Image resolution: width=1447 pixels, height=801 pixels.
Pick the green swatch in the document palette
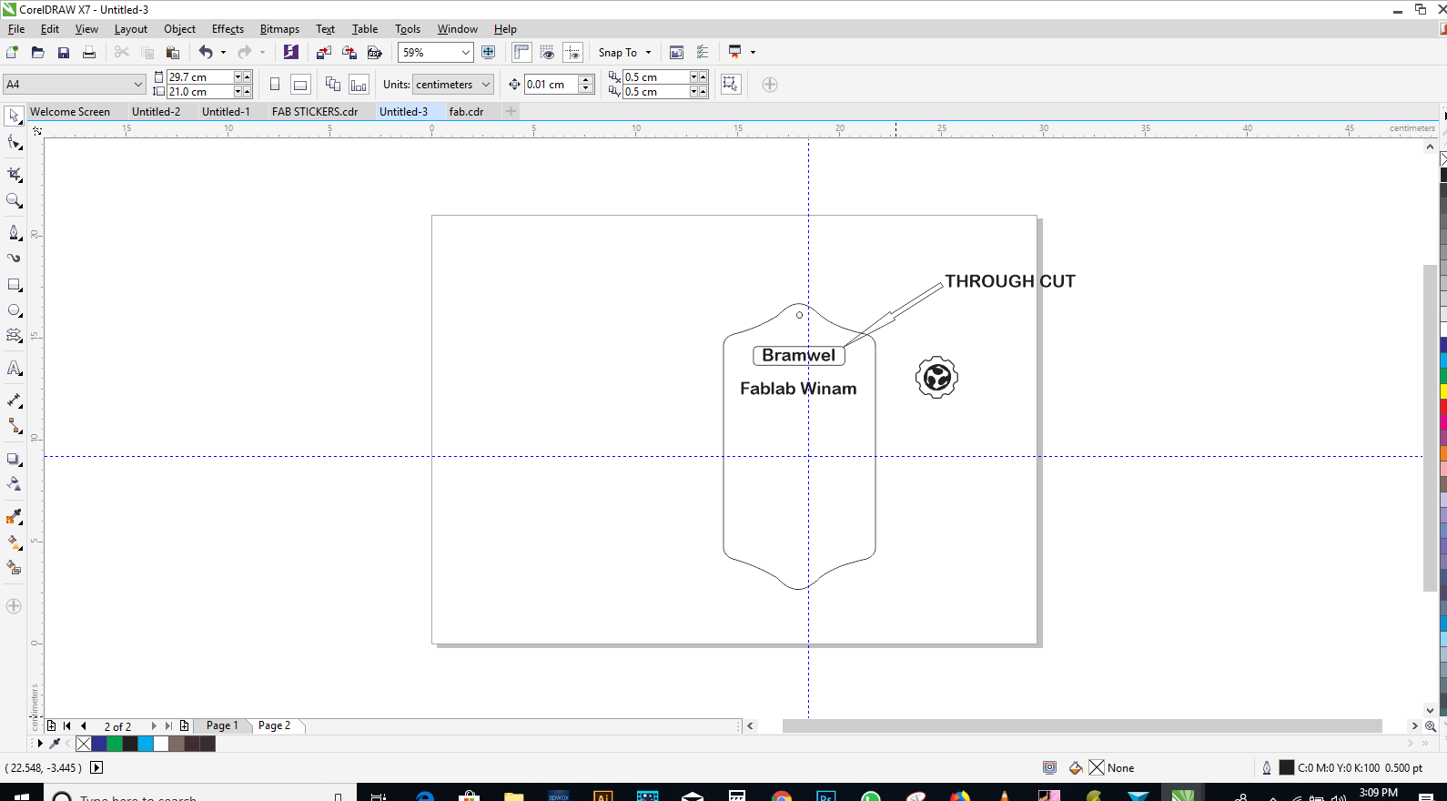[x=115, y=744]
